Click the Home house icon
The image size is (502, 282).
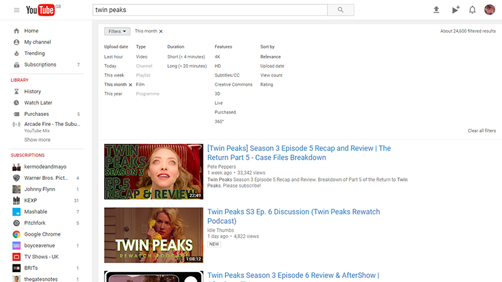[x=17, y=31]
